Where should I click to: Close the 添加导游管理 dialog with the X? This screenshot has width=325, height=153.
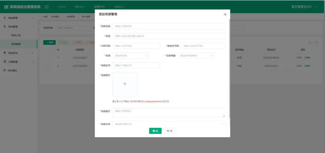pos(225,14)
